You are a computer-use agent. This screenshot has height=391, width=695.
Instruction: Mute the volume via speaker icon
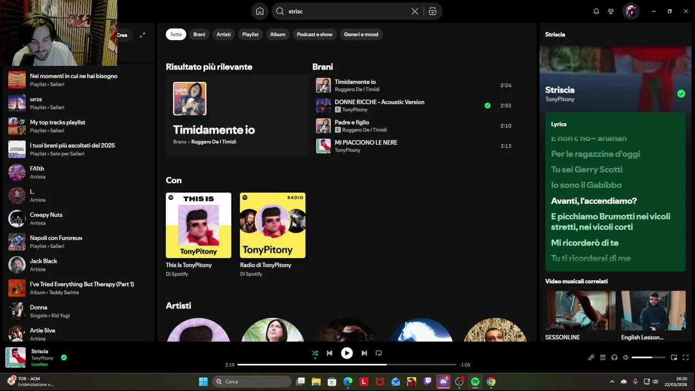click(x=625, y=357)
